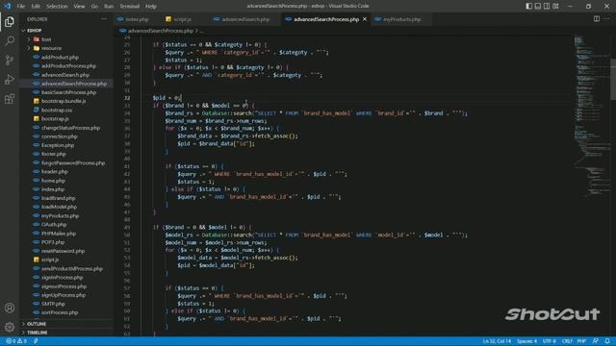The height and width of the screenshot is (346, 616).
Task: Open the Run menu
Action: (x=109, y=7)
